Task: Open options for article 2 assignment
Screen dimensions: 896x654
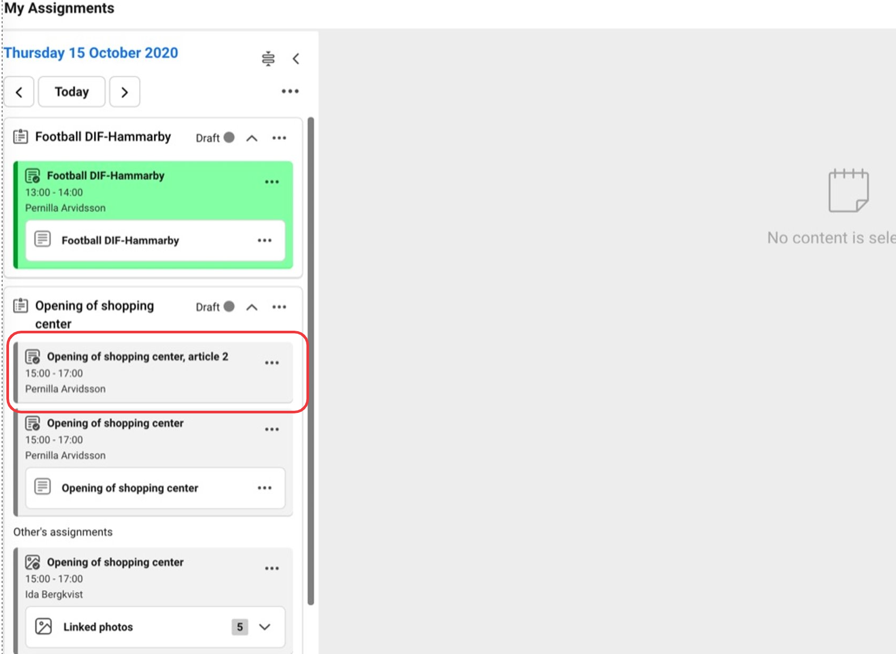Action: [x=271, y=363]
